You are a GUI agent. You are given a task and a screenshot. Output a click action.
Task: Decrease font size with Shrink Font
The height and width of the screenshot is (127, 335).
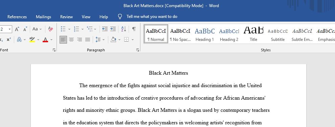[x=25, y=29]
